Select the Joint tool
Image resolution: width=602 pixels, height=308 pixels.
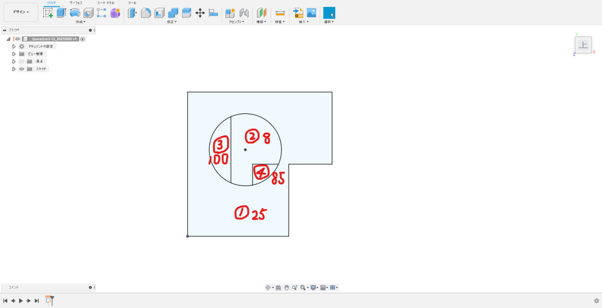click(244, 13)
